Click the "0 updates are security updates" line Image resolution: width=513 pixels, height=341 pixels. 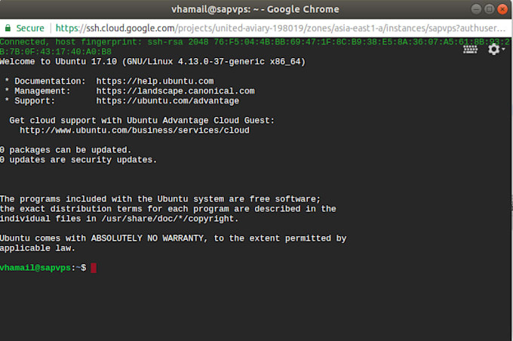point(78,159)
